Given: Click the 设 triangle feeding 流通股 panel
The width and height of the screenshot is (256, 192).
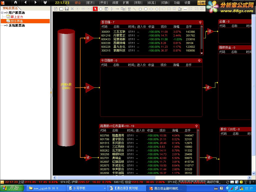Looking at the screenshot, I should (89, 157).
